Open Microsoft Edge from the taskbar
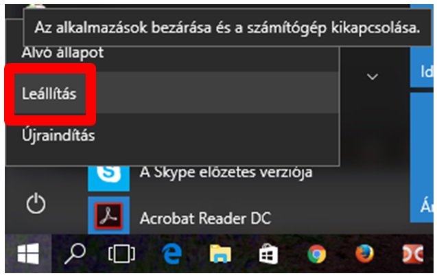The image size is (437, 278). pyautogui.click(x=172, y=254)
